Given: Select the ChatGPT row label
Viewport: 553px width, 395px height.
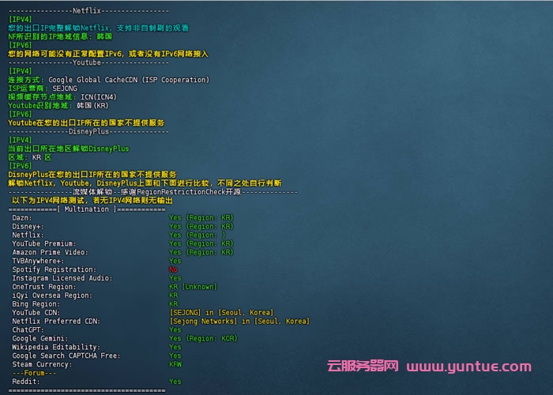Looking at the screenshot, I should [x=27, y=330].
